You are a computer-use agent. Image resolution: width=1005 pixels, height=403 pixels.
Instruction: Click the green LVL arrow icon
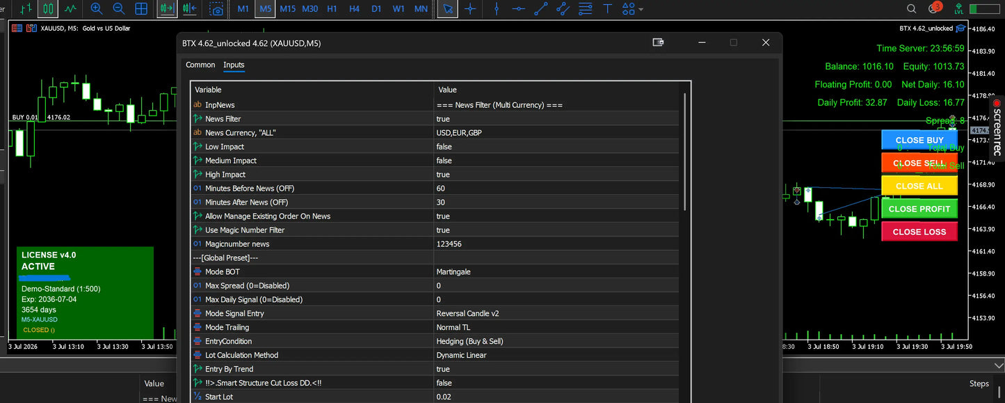click(960, 9)
